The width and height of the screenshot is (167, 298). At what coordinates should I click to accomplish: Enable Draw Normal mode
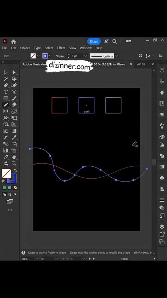4,194
